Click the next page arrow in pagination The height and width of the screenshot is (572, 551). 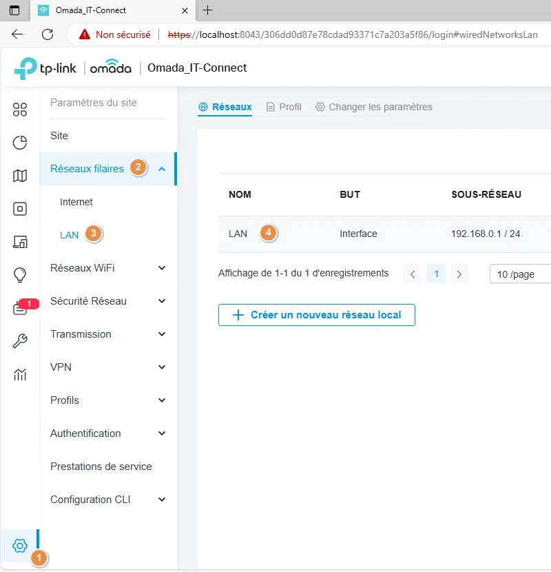coord(459,274)
